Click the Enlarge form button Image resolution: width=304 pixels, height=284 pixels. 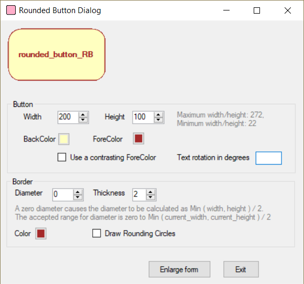click(x=179, y=269)
